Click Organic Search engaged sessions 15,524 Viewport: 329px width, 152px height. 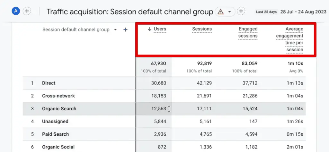(x=250, y=109)
